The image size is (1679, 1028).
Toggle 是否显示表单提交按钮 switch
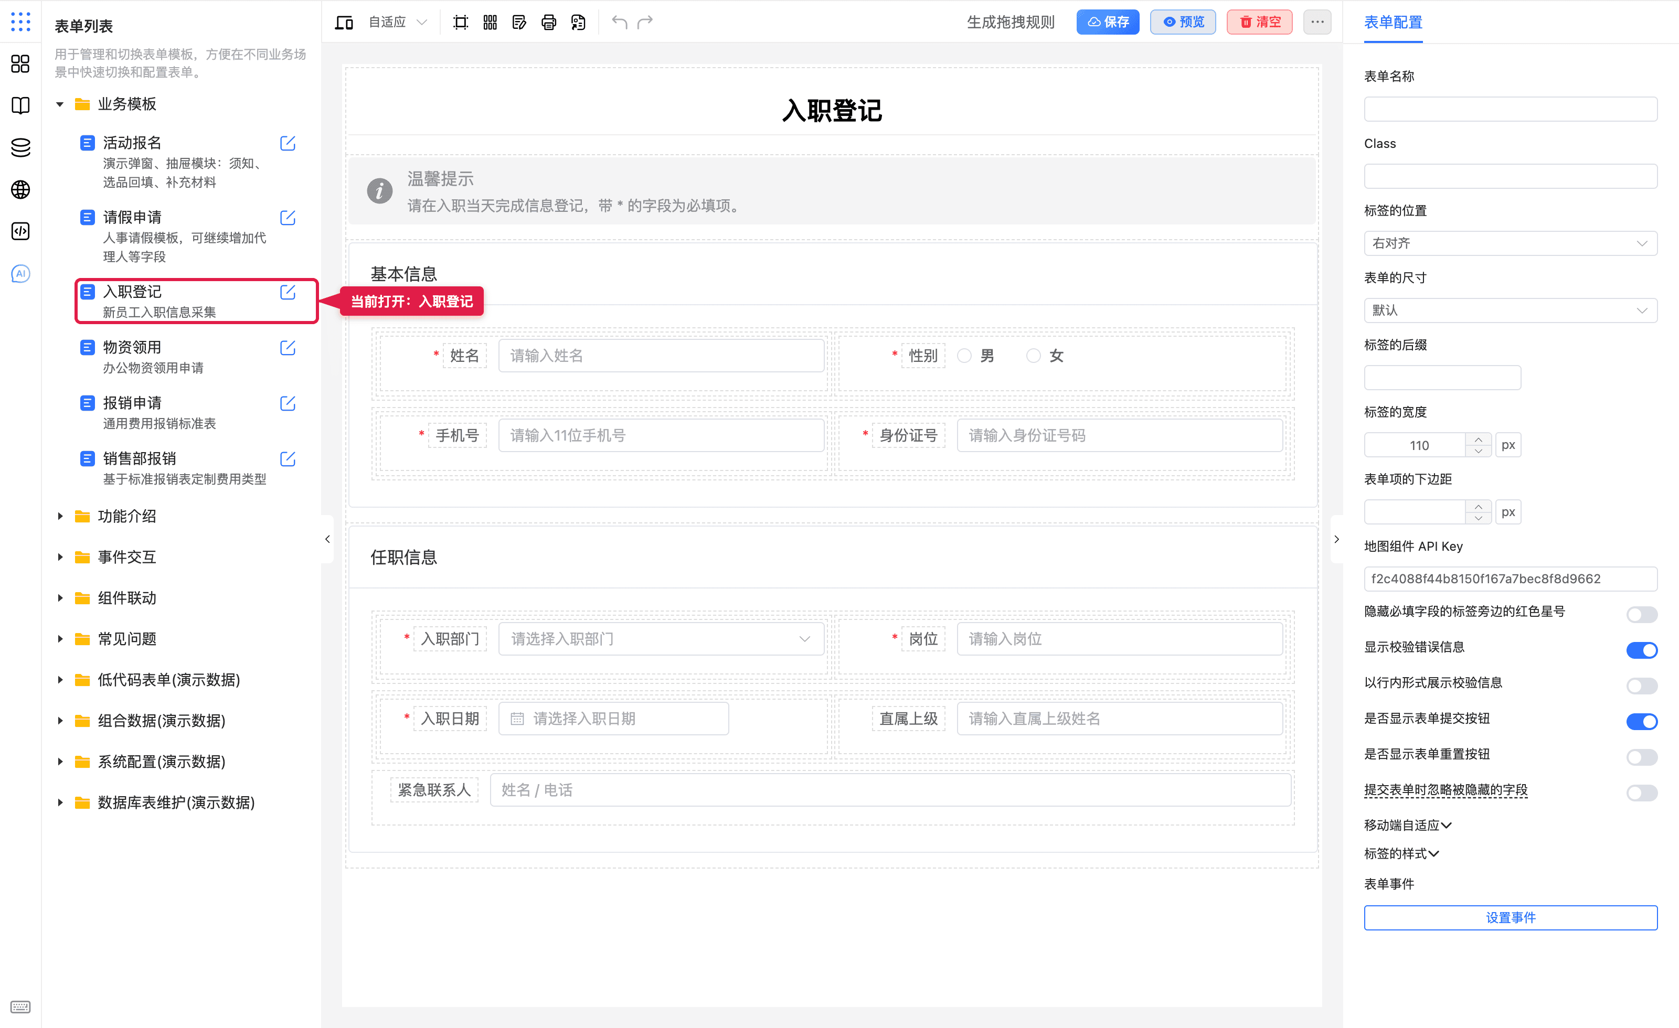point(1642,722)
